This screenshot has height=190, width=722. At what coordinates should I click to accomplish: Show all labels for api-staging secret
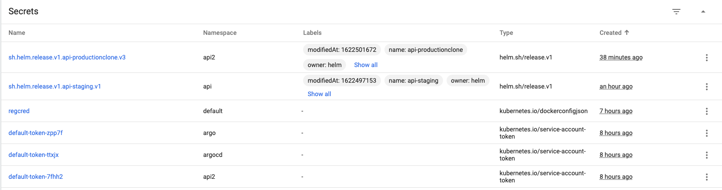point(319,94)
